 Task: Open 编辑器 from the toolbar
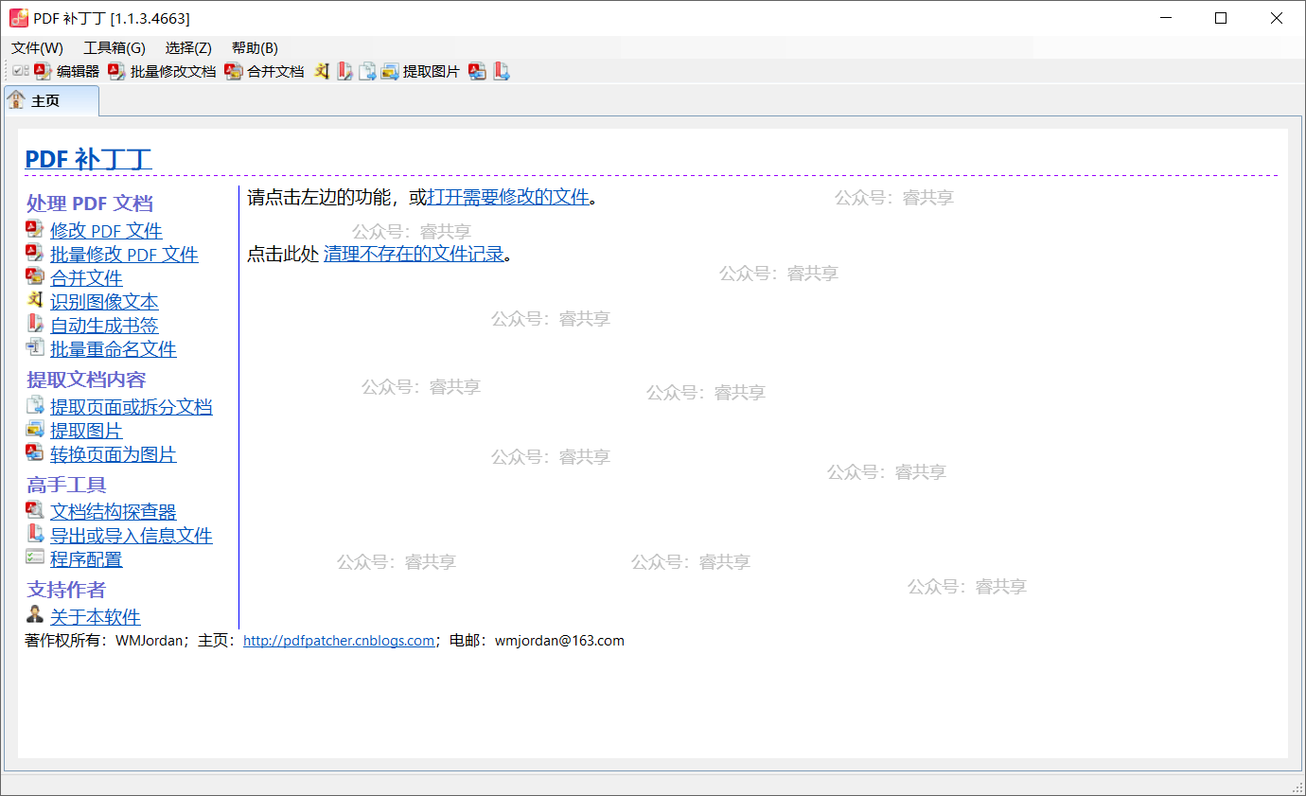coord(67,71)
